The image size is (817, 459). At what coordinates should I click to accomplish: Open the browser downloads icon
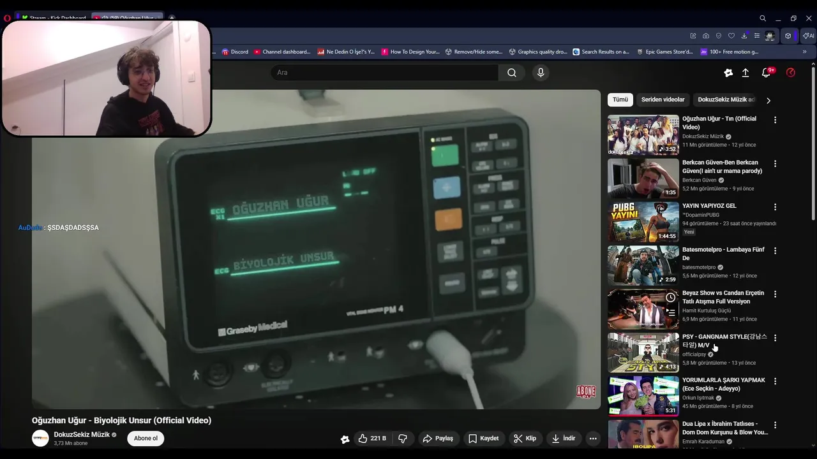coord(744,36)
